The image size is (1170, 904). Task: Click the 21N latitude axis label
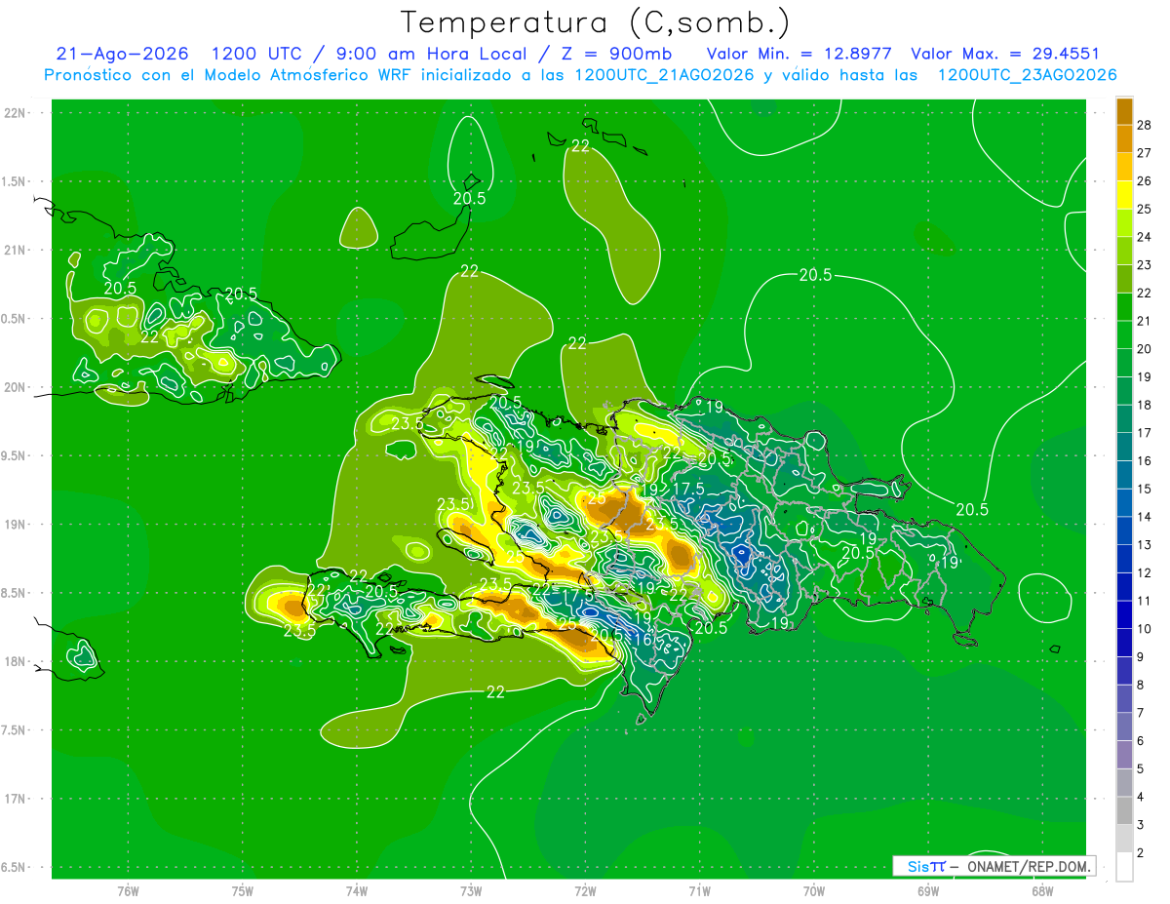tap(17, 250)
